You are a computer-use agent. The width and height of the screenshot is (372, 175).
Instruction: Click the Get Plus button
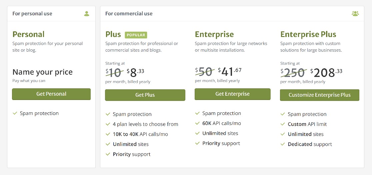pyautogui.click(x=145, y=95)
